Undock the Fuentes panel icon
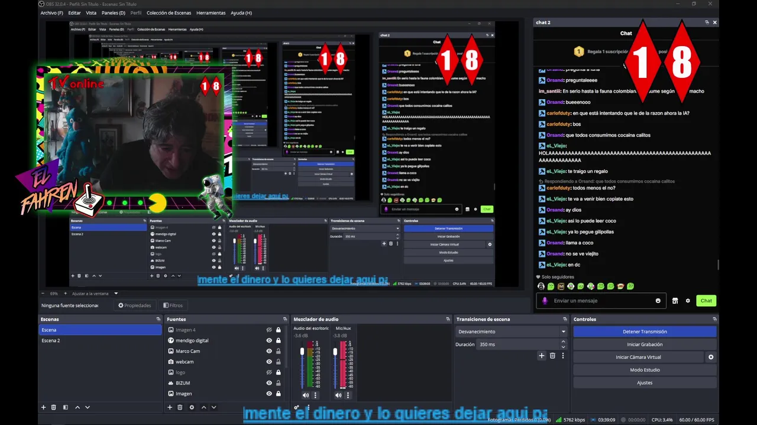The height and width of the screenshot is (425, 757). coord(284,319)
